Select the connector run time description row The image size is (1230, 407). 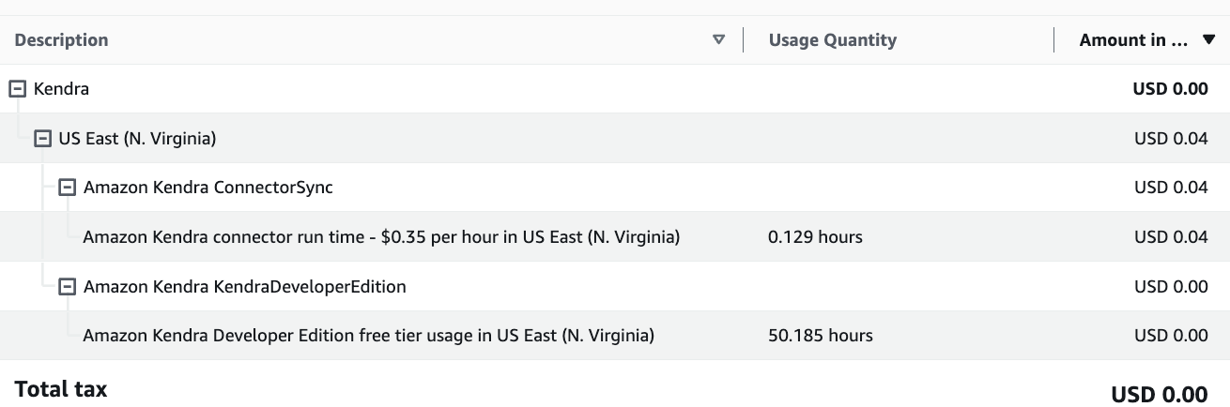[x=381, y=237]
